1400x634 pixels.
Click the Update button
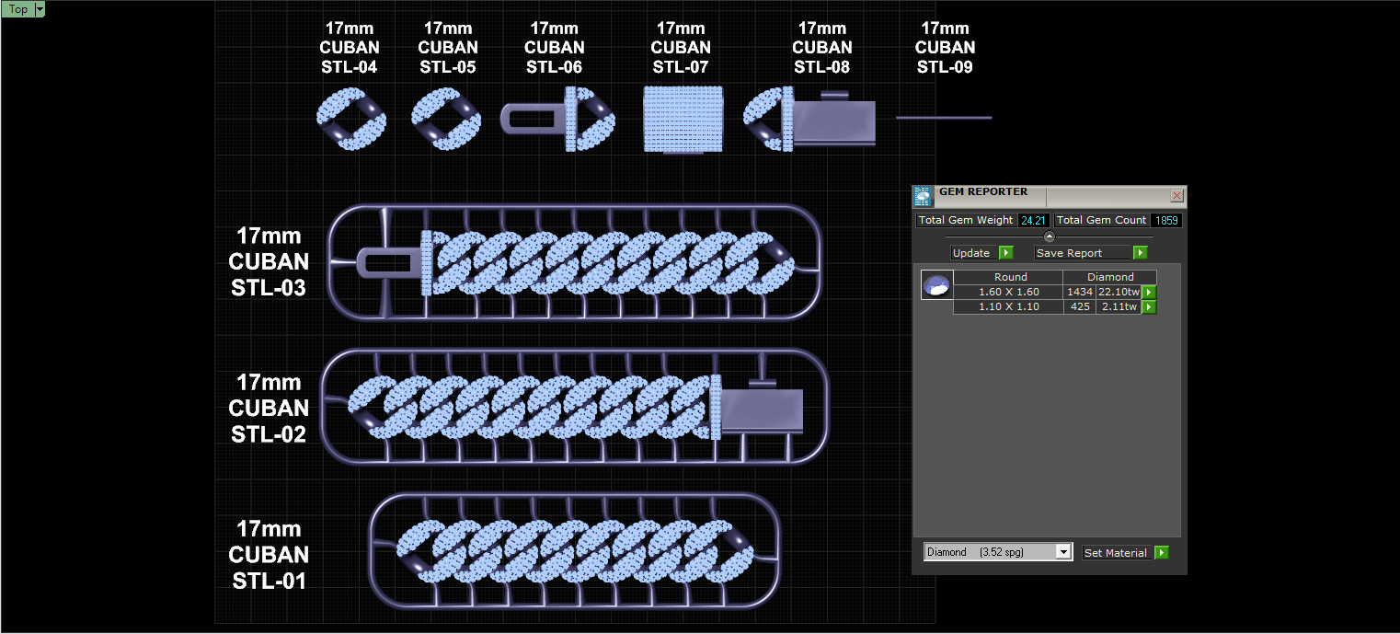tap(971, 253)
